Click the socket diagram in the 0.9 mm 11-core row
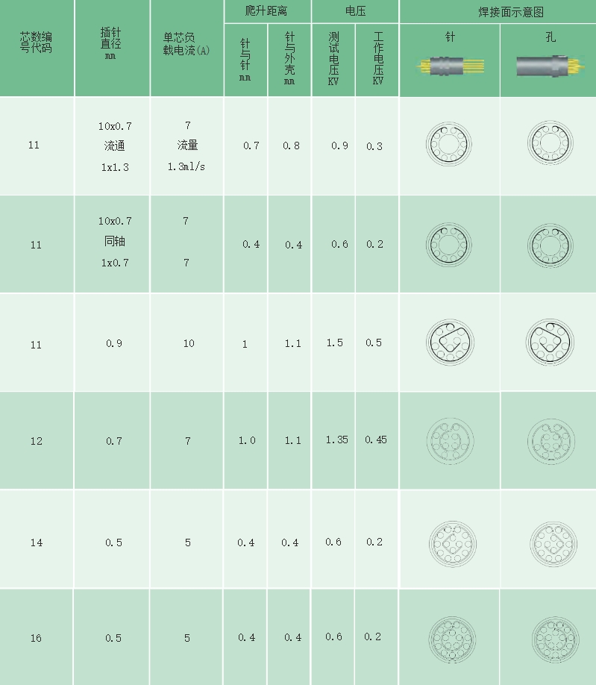596x685 pixels. point(550,342)
